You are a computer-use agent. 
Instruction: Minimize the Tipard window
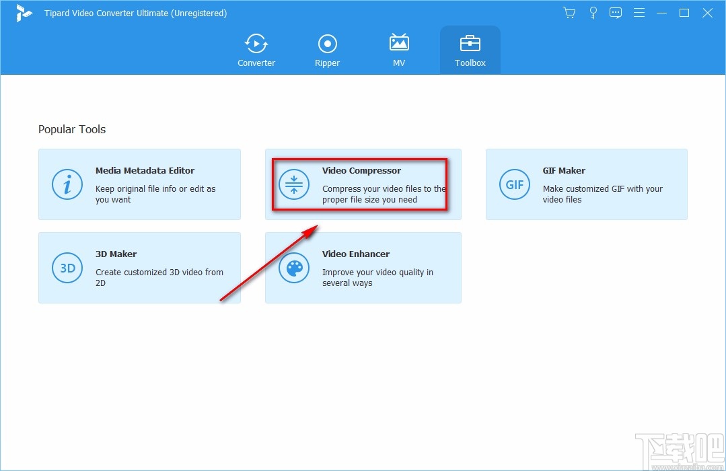(661, 13)
